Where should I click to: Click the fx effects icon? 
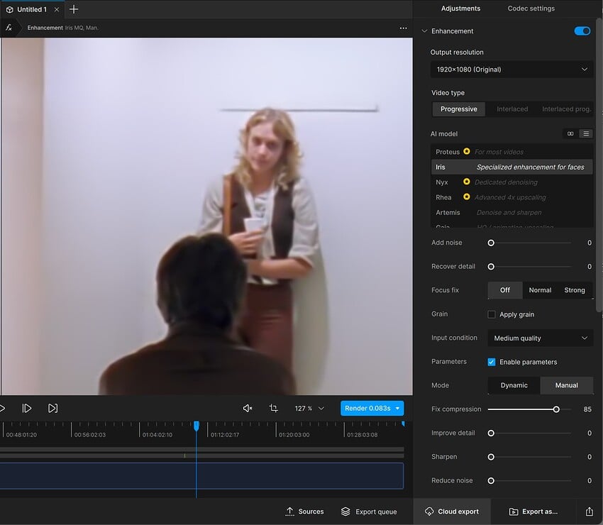tap(9, 28)
